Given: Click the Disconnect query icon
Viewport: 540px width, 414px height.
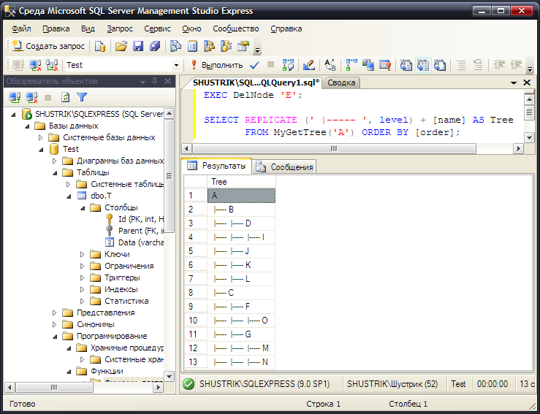Looking at the screenshot, I should tap(35, 65).
